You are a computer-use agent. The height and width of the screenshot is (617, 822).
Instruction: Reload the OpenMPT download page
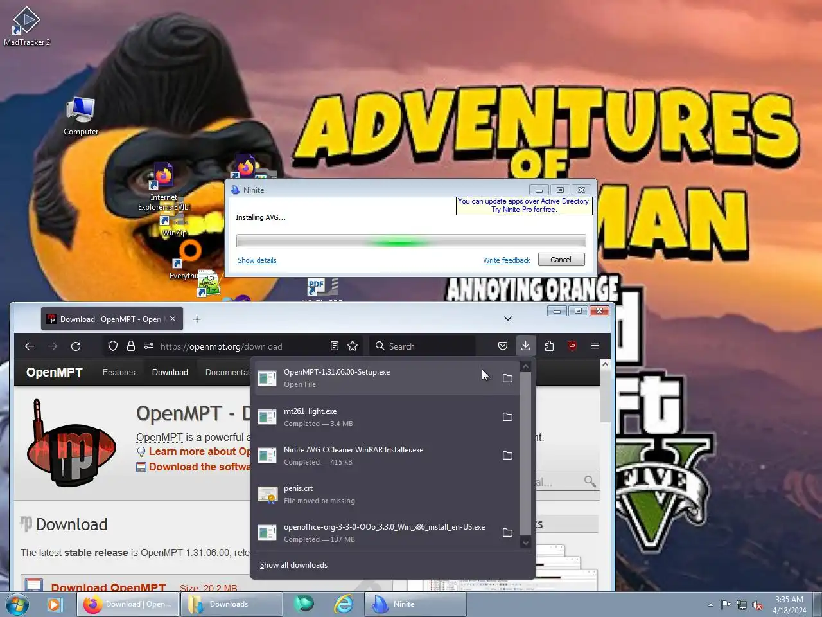point(76,346)
